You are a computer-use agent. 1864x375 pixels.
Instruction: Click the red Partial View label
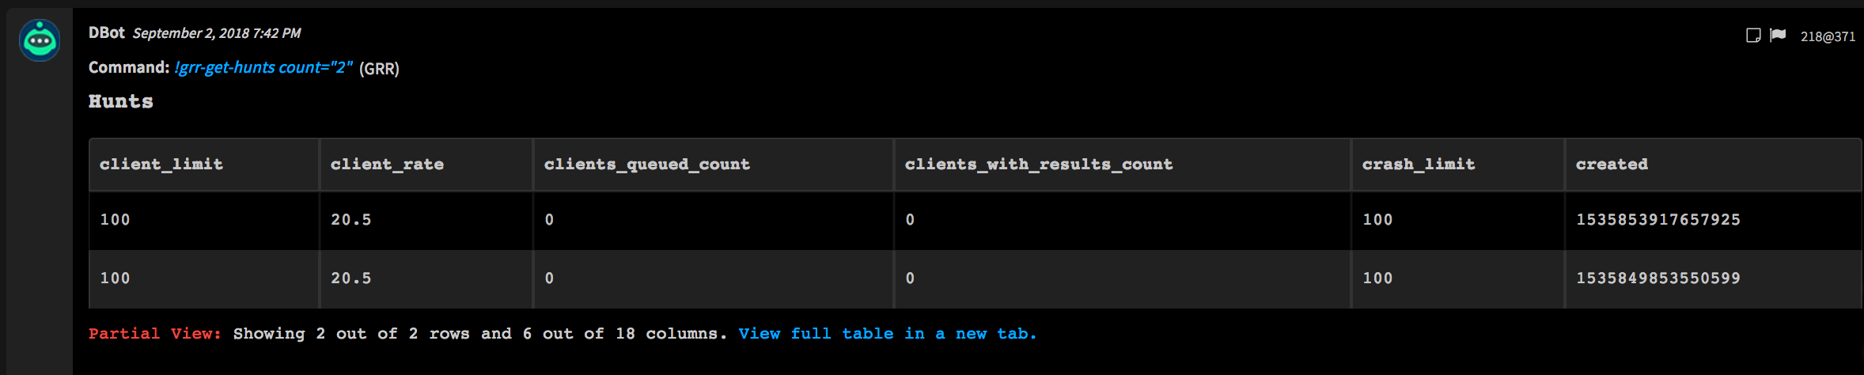pyautogui.click(x=155, y=334)
